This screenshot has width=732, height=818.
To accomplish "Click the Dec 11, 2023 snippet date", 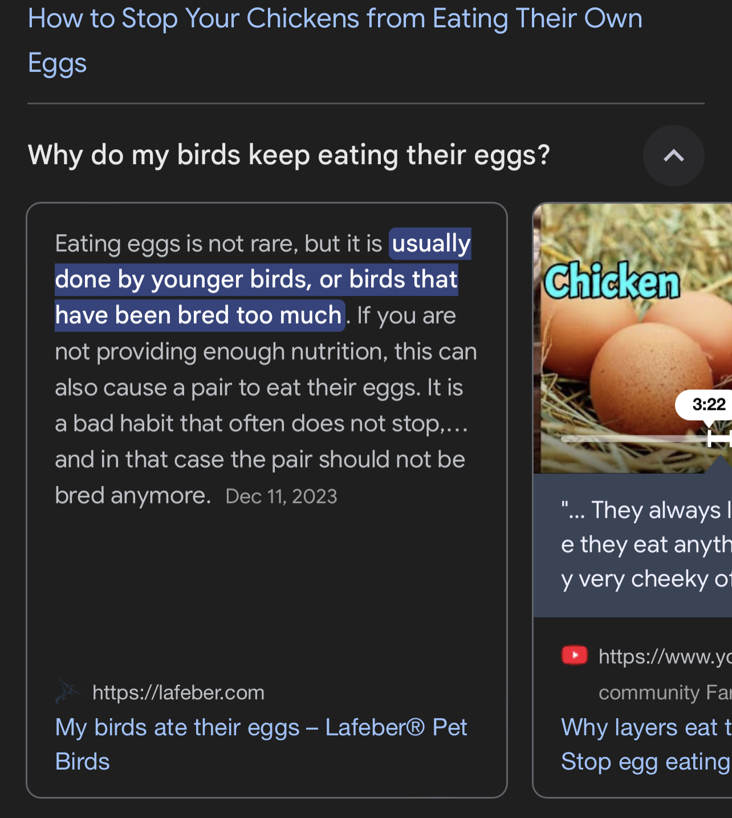I will click(x=282, y=497).
